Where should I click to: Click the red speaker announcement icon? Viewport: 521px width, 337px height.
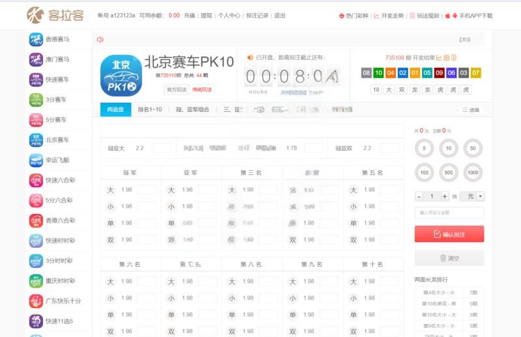(100, 40)
